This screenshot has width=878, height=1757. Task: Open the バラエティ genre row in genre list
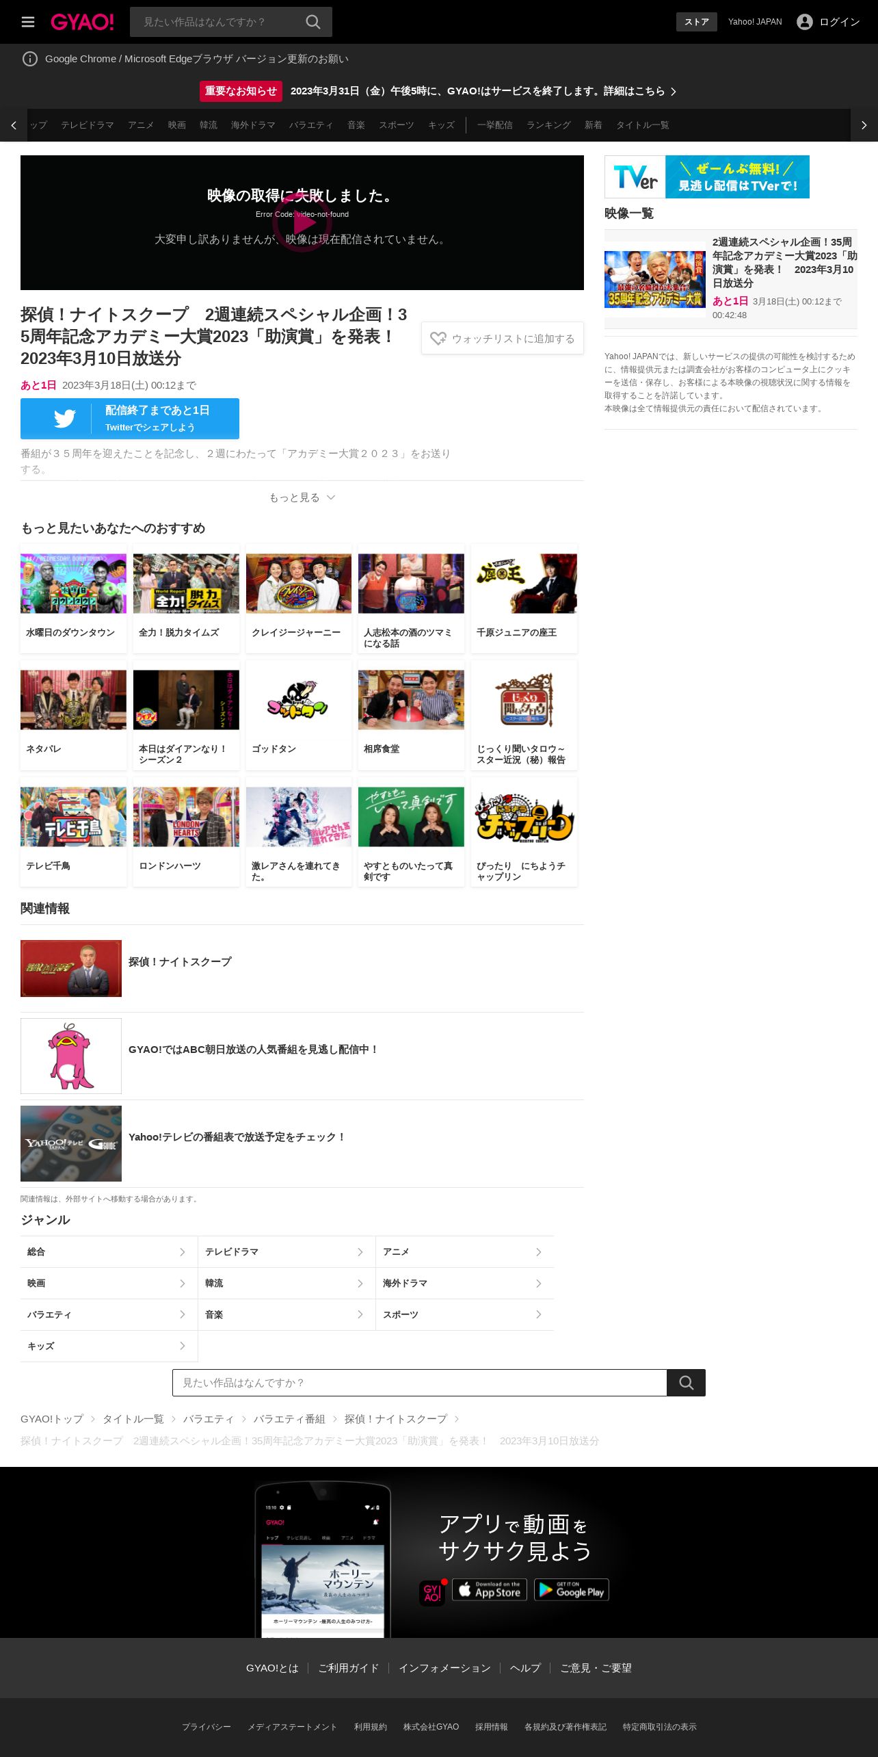[x=109, y=1314]
